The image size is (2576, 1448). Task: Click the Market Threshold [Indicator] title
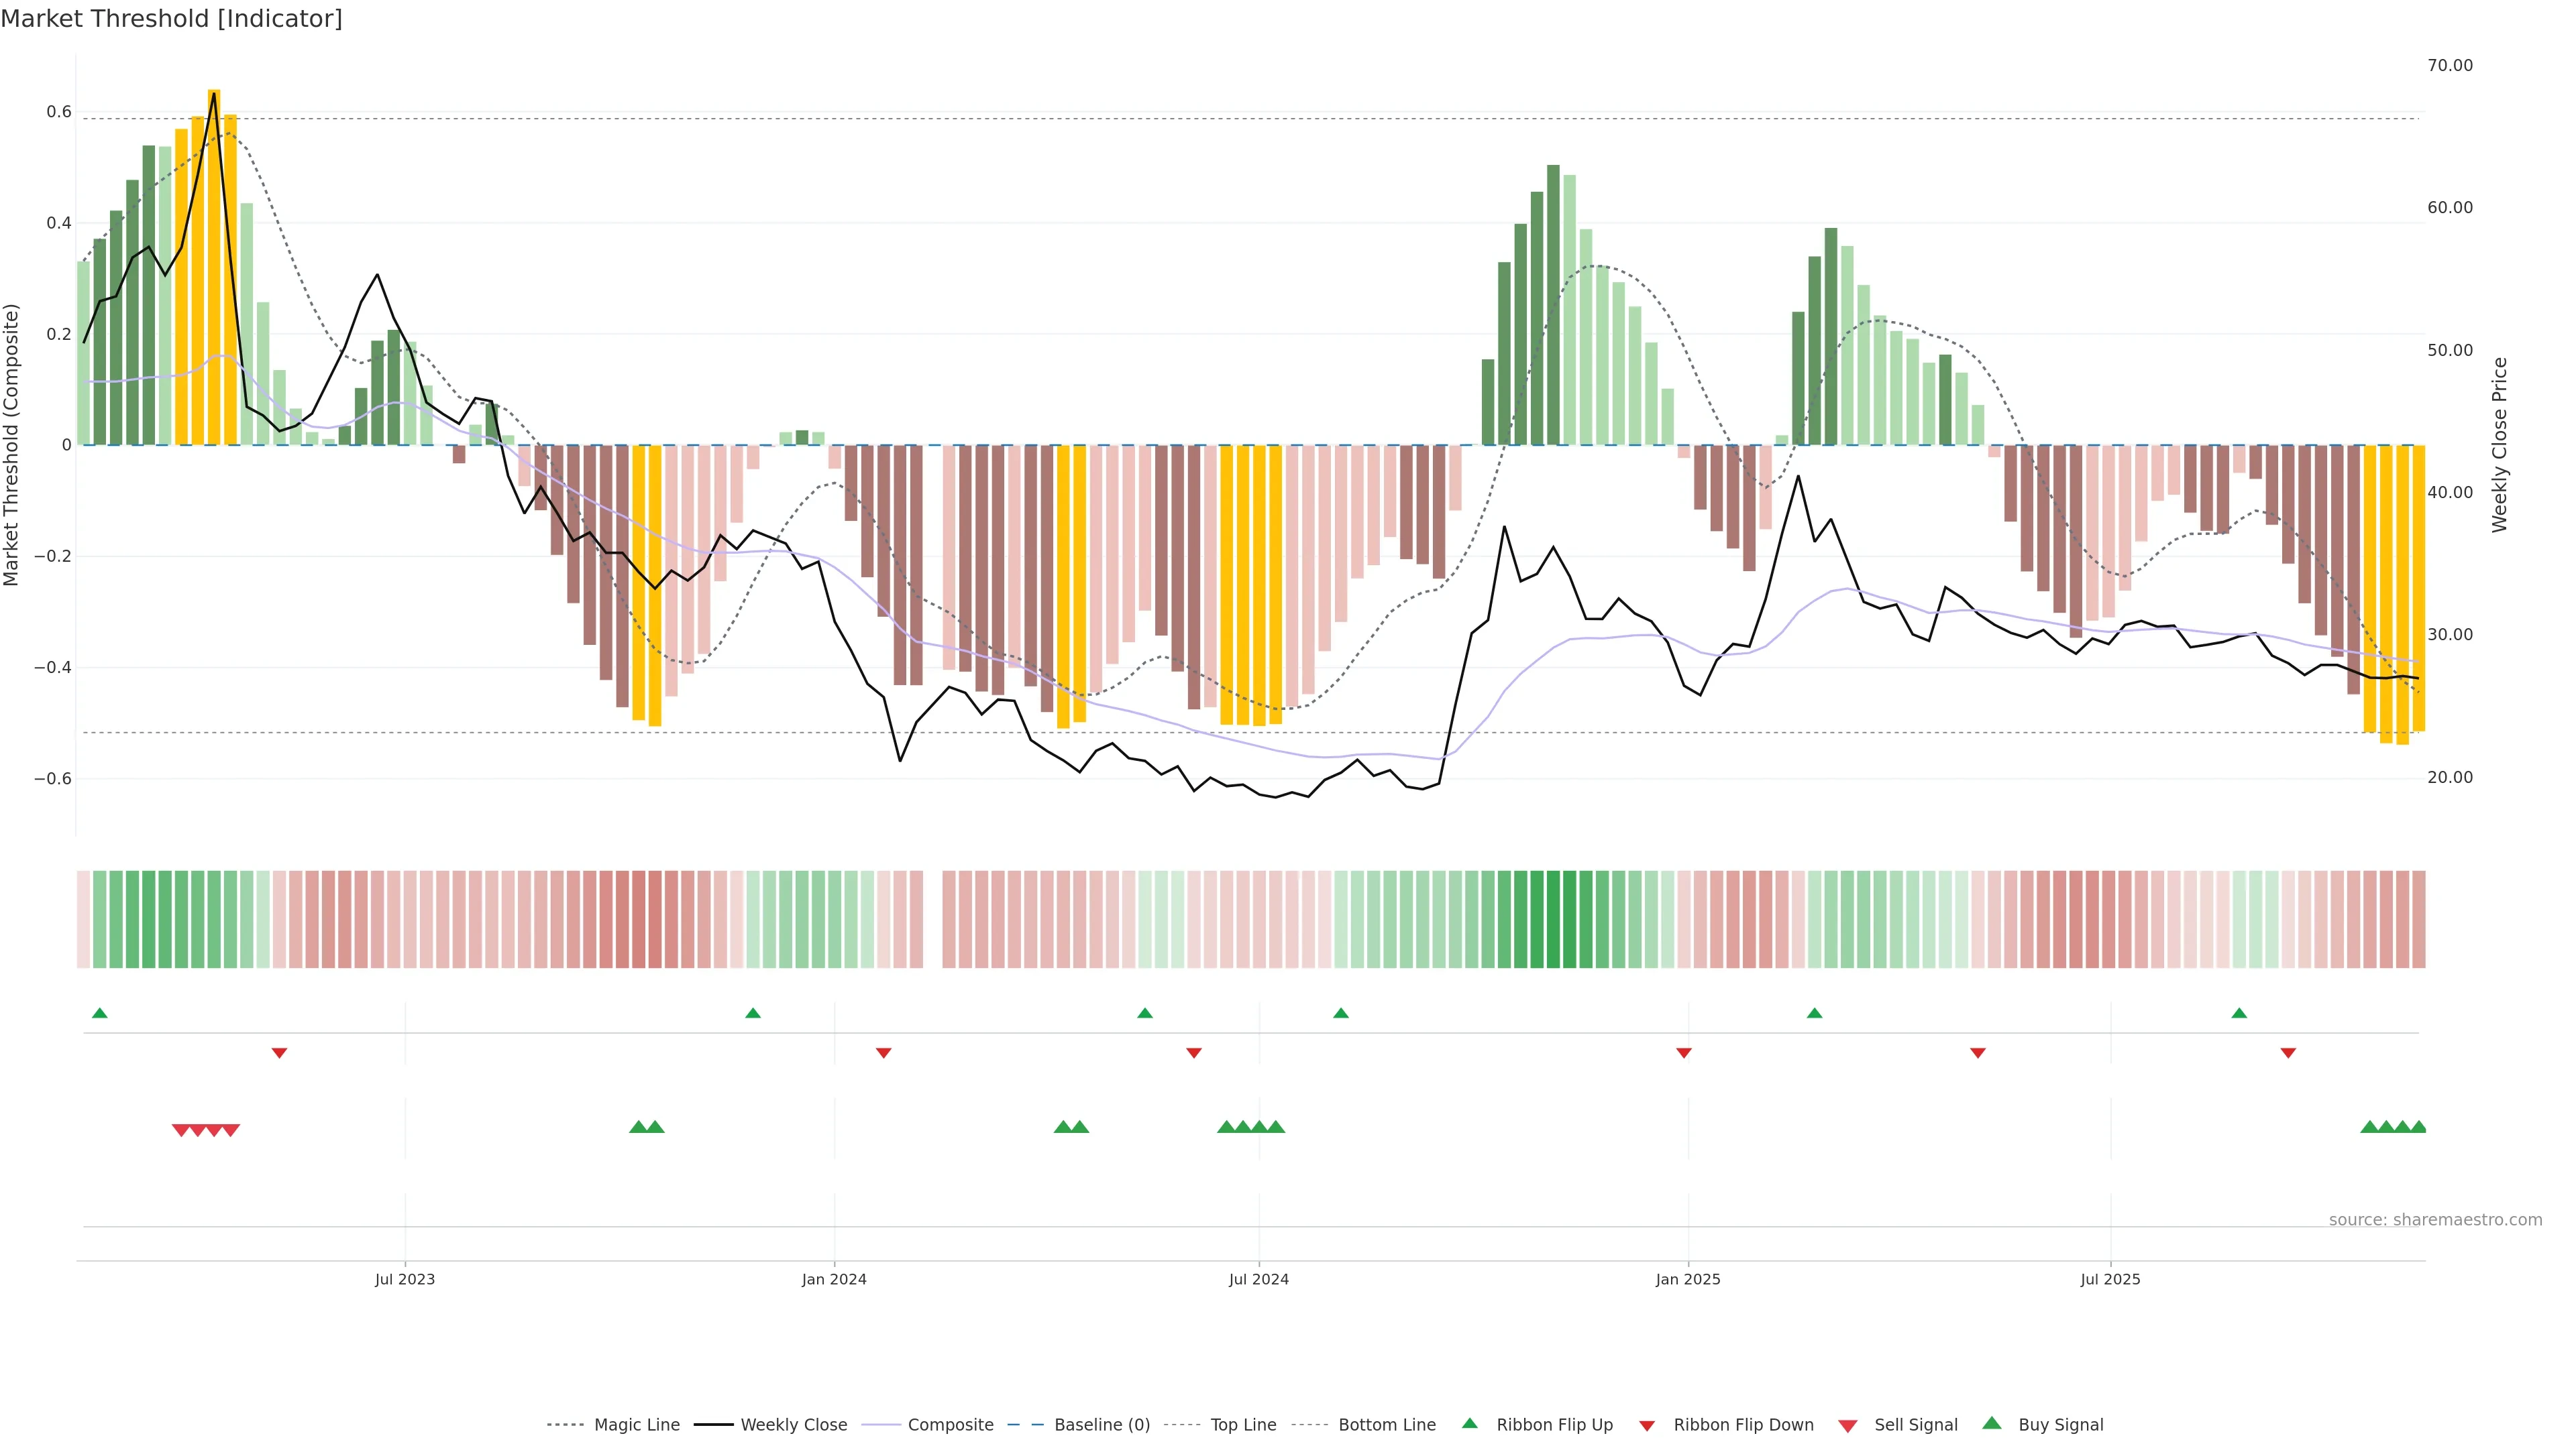click(171, 19)
